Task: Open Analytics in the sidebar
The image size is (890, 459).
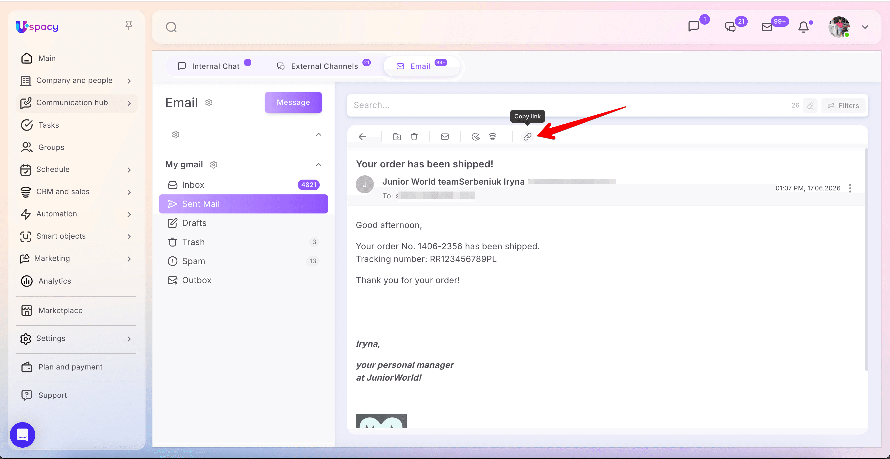Action: pos(76,281)
